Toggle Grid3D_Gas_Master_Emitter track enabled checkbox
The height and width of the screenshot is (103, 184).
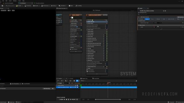point(79,87)
